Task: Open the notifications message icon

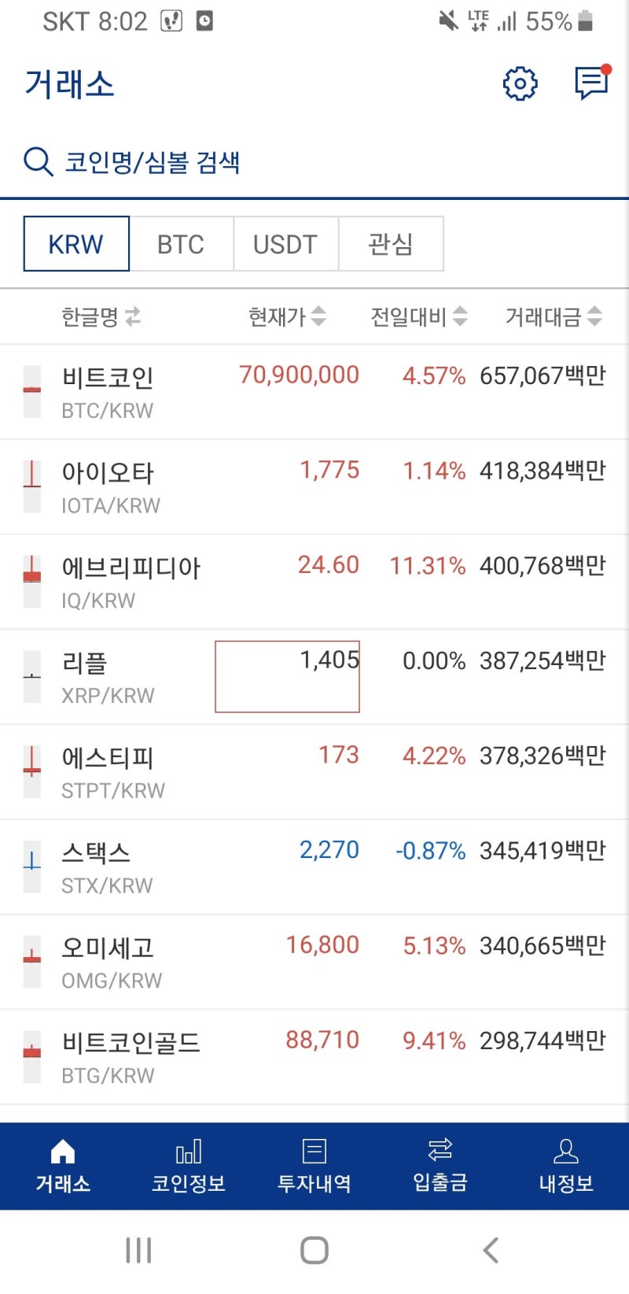Action: (591, 84)
